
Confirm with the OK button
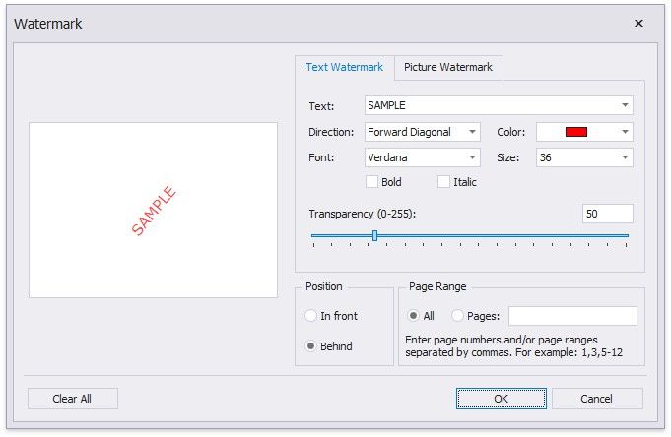click(x=501, y=399)
